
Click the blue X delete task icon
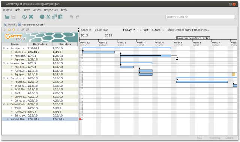pyautogui.click(x=31, y=17)
